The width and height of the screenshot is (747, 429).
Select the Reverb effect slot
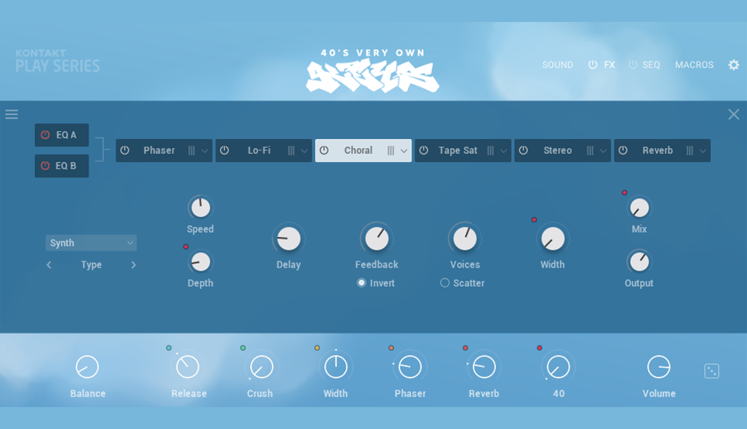[x=662, y=150]
